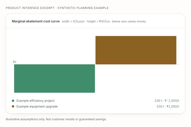Click the brown equipment upgrade bar

(136, 50)
